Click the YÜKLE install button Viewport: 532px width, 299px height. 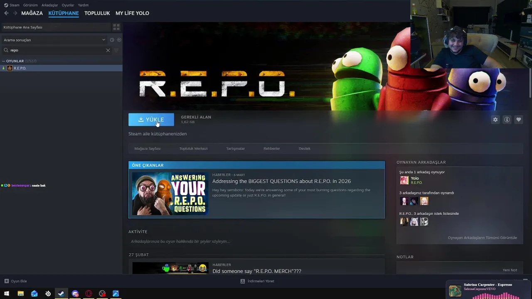[151, 120]
